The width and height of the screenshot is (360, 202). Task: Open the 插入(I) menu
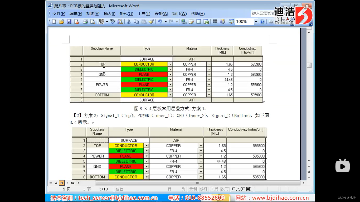(110, 14)
